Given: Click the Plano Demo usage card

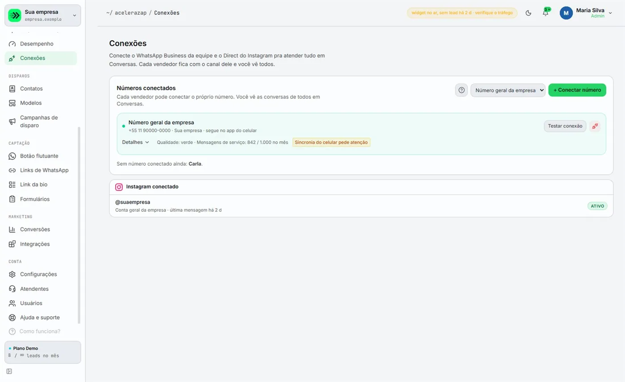Looking at the screenshot, I should (x=43, y=352).
